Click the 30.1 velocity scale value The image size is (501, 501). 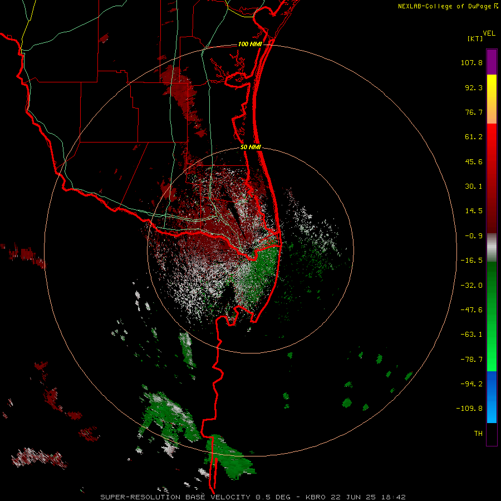click(474, 186)
